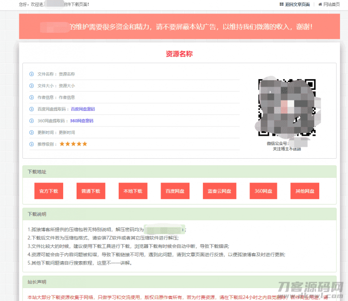Select the 蓝奏云网盘 download button
Image resolution: width=348 pixels, height=301 pixels.
click(x=220, y=191)
